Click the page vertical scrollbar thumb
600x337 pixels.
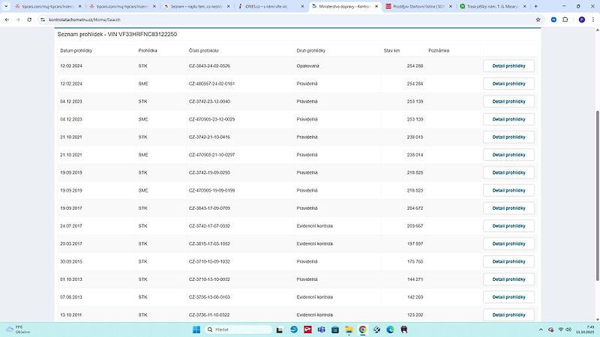(x=597, y=195)
